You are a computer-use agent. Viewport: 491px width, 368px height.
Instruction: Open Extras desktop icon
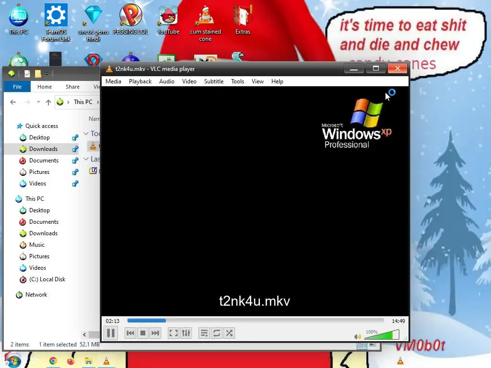point(243,19)
